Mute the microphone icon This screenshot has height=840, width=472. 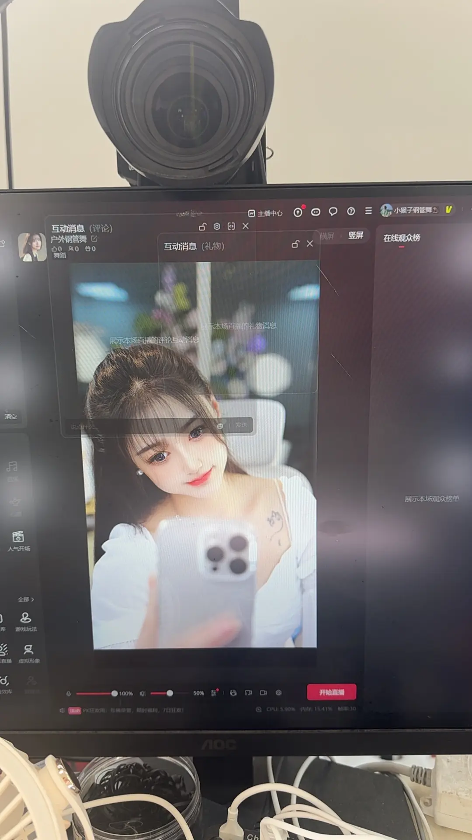pos(69,693)
